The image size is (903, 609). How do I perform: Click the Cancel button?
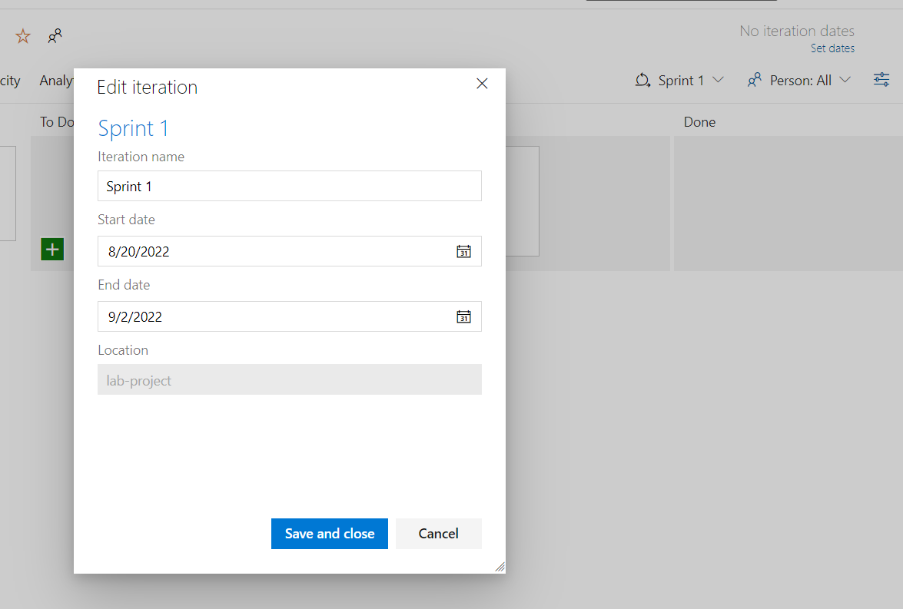point(438,534)
